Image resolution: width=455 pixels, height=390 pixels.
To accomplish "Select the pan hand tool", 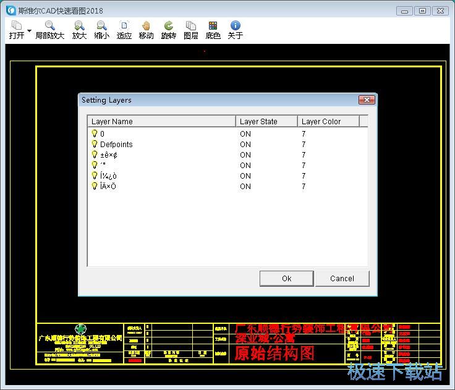I will 146,26.
